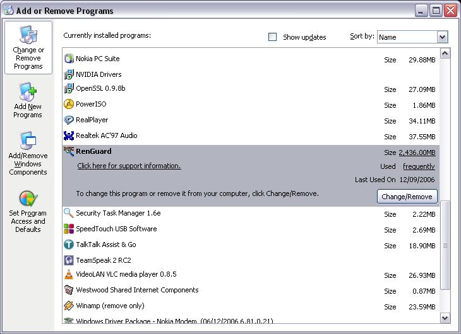Select the Winamp program icon
Screen dimensions: 461x334
coord(69,306)
